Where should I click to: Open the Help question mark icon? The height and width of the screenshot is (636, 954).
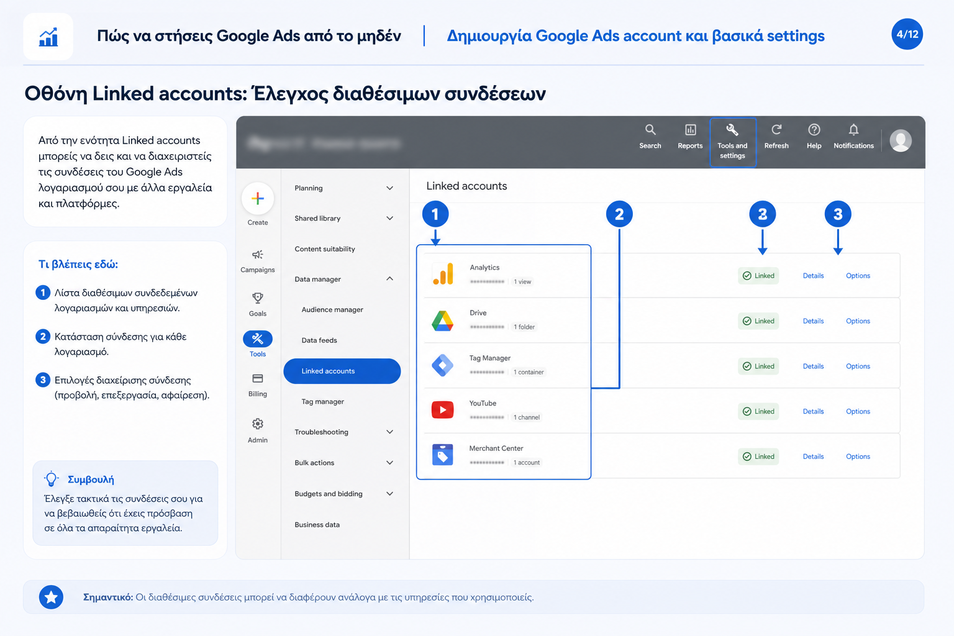814,130
